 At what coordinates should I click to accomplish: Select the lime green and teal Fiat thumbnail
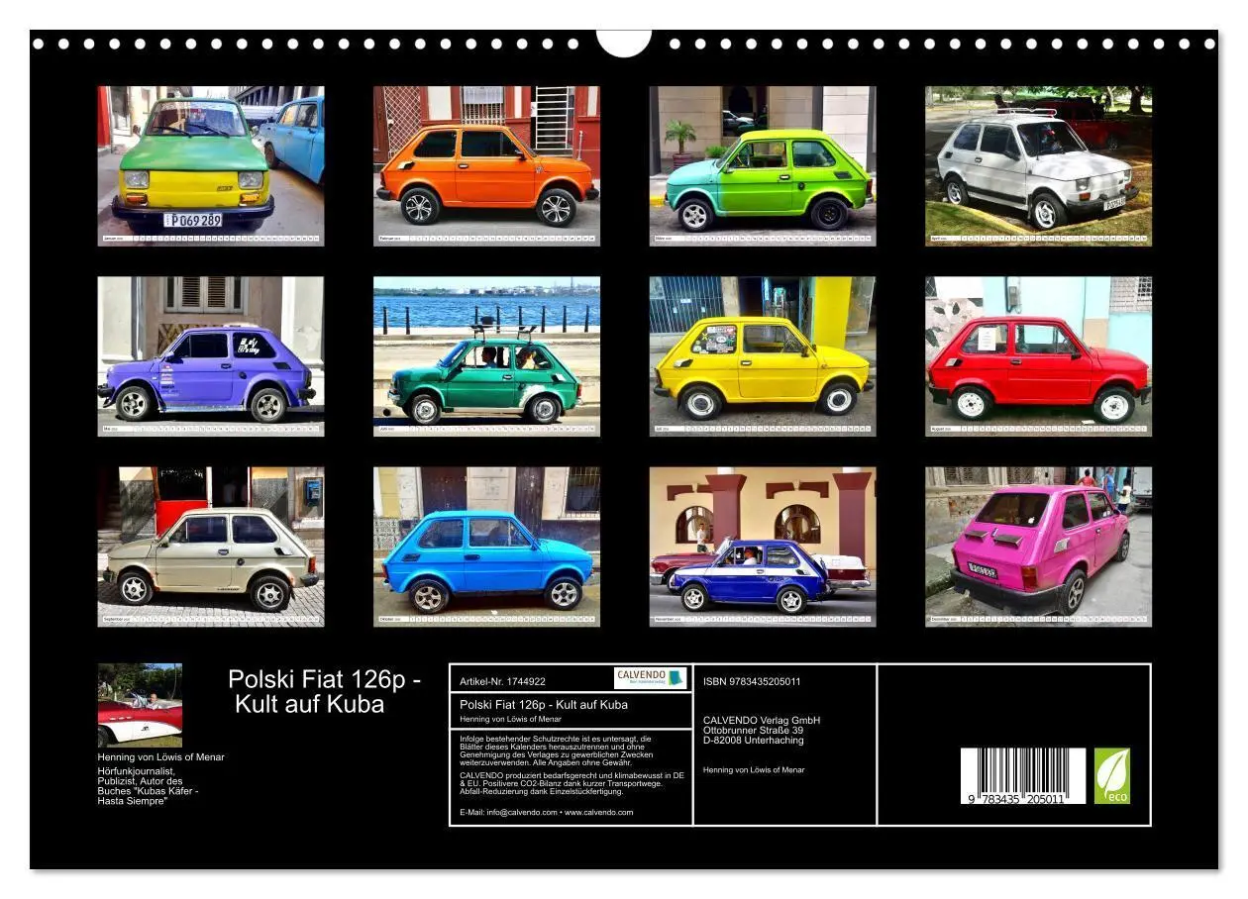click(763, 165)
